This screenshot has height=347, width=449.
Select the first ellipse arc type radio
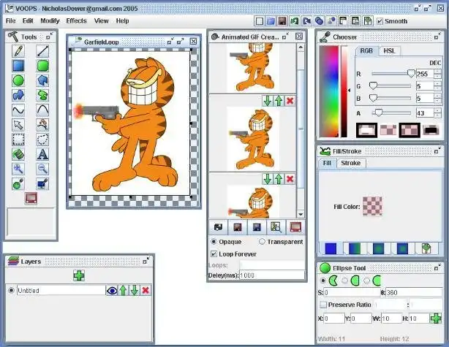click(323, 281)
